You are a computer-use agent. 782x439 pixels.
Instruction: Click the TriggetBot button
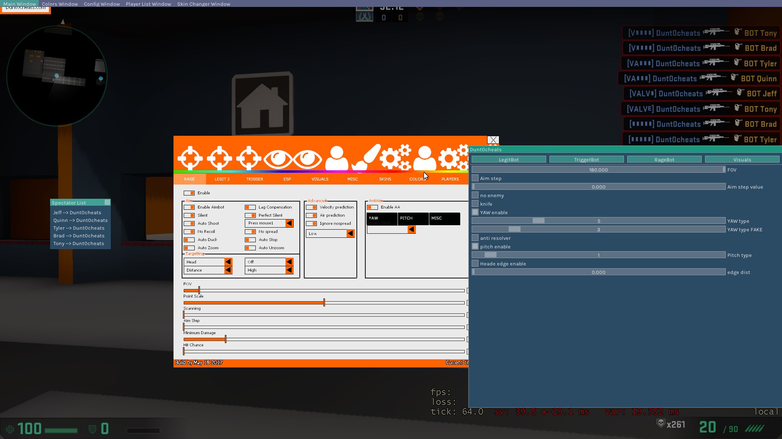[586, 159]
